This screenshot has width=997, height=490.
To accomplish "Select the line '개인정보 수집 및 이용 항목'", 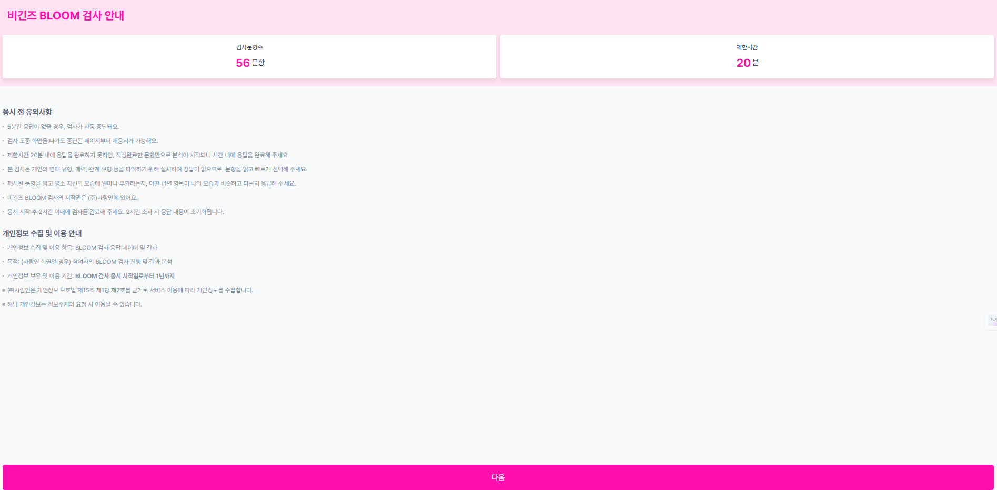I will coord(82,248).
